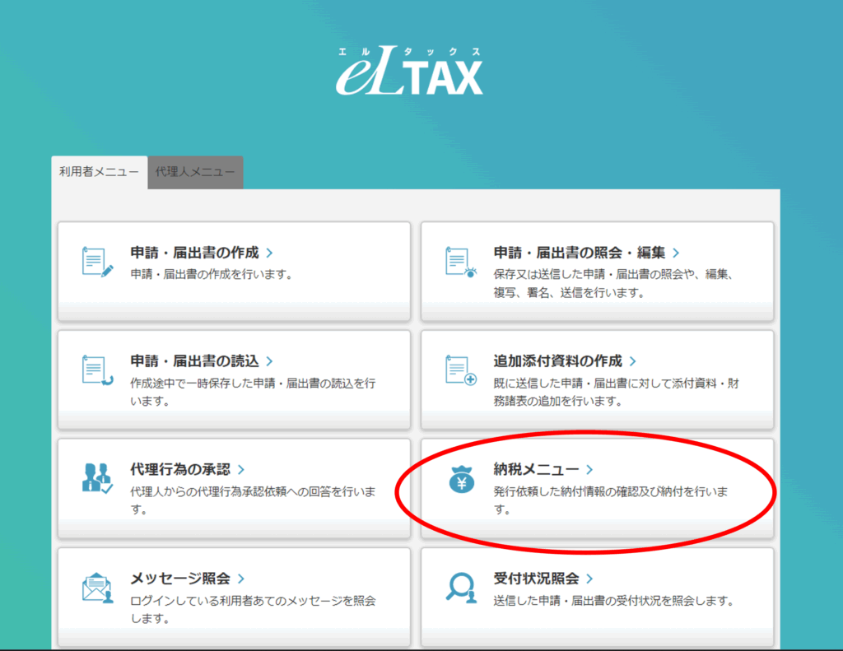This screenshot has width=843, height=651.
Task: Click the description starting 代理人からの代理行為承認依頼
Action: [x=253, y=500]
